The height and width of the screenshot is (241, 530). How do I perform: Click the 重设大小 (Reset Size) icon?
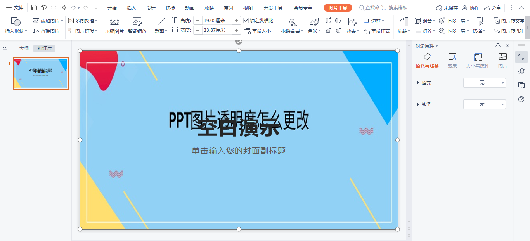[258, 31]
